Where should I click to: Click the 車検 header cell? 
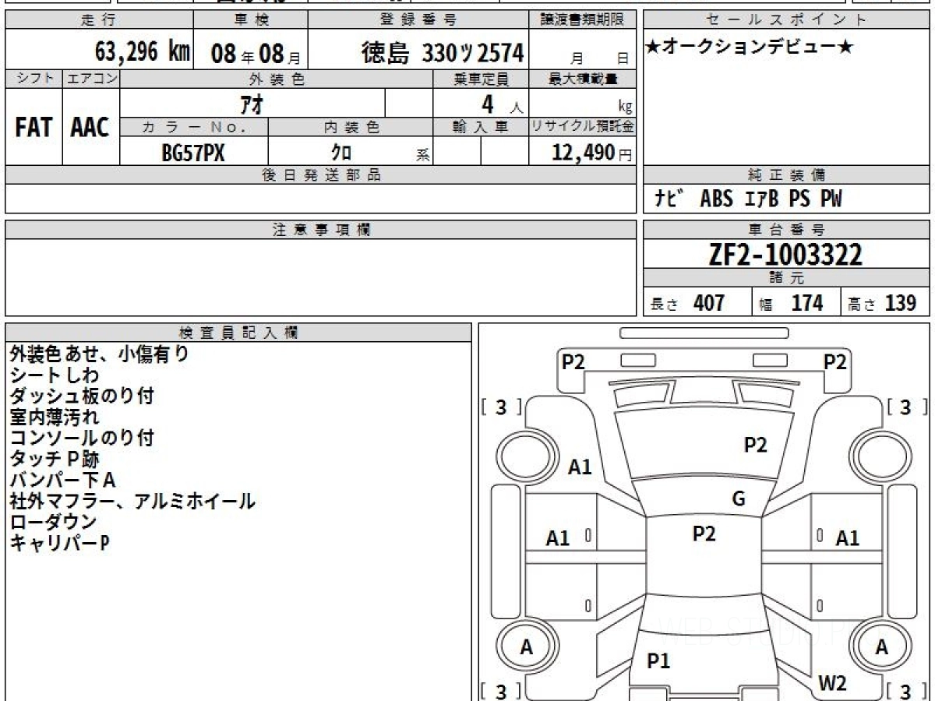point(250,20)
